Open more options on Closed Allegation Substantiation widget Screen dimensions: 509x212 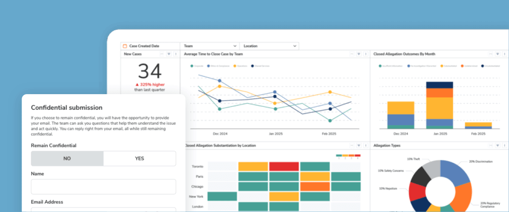coord(366,145)
